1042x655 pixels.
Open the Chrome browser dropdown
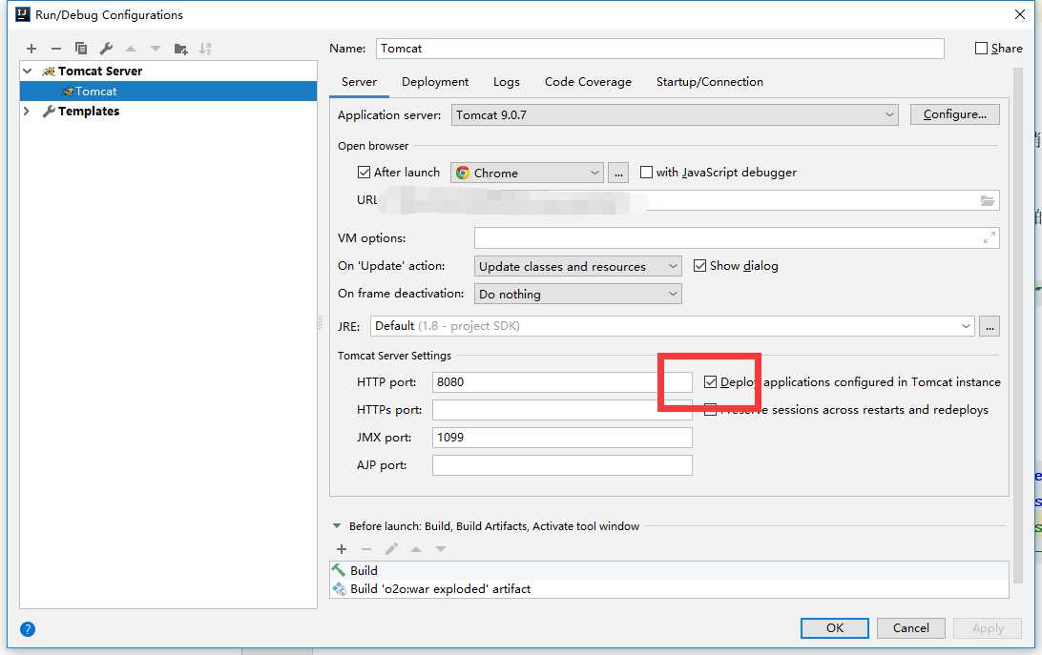527,173
